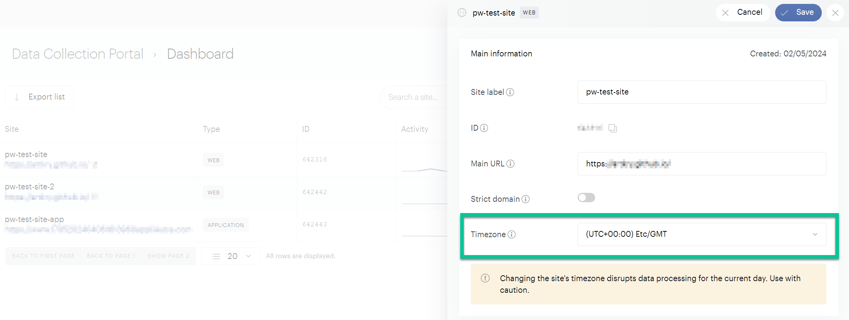Click the warning icon in the timezone caution notice
The image size is (849, 320).
pyautogui.click(x=485, y=278)
